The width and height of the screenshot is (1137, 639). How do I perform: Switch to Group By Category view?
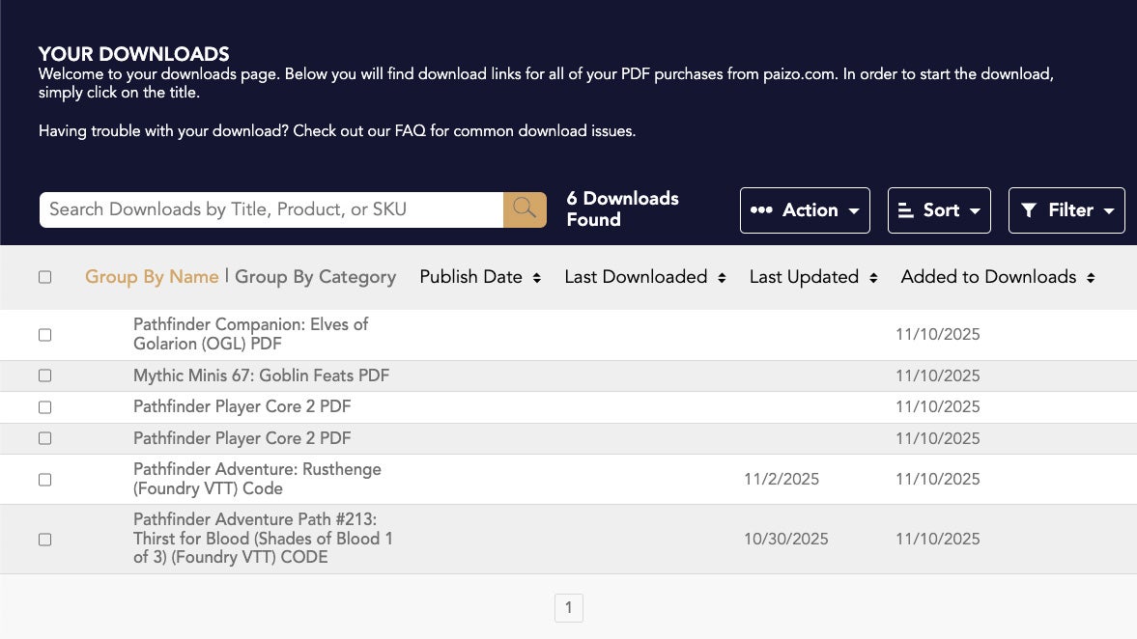coord(315,277)
